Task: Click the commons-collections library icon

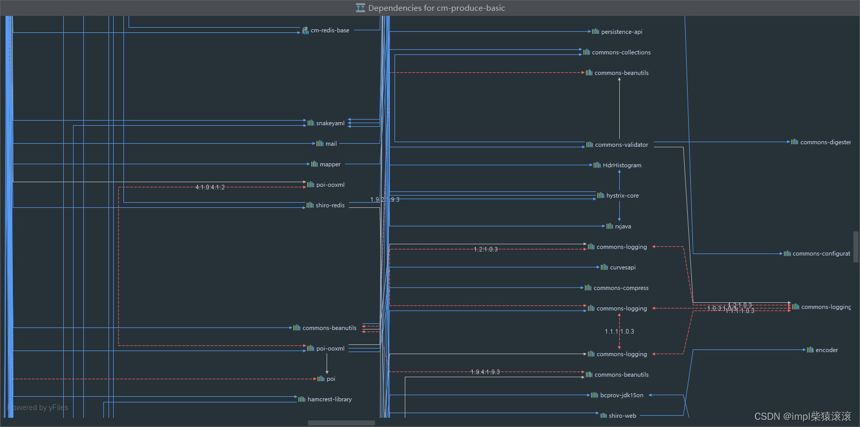Action: click(586, 52)
